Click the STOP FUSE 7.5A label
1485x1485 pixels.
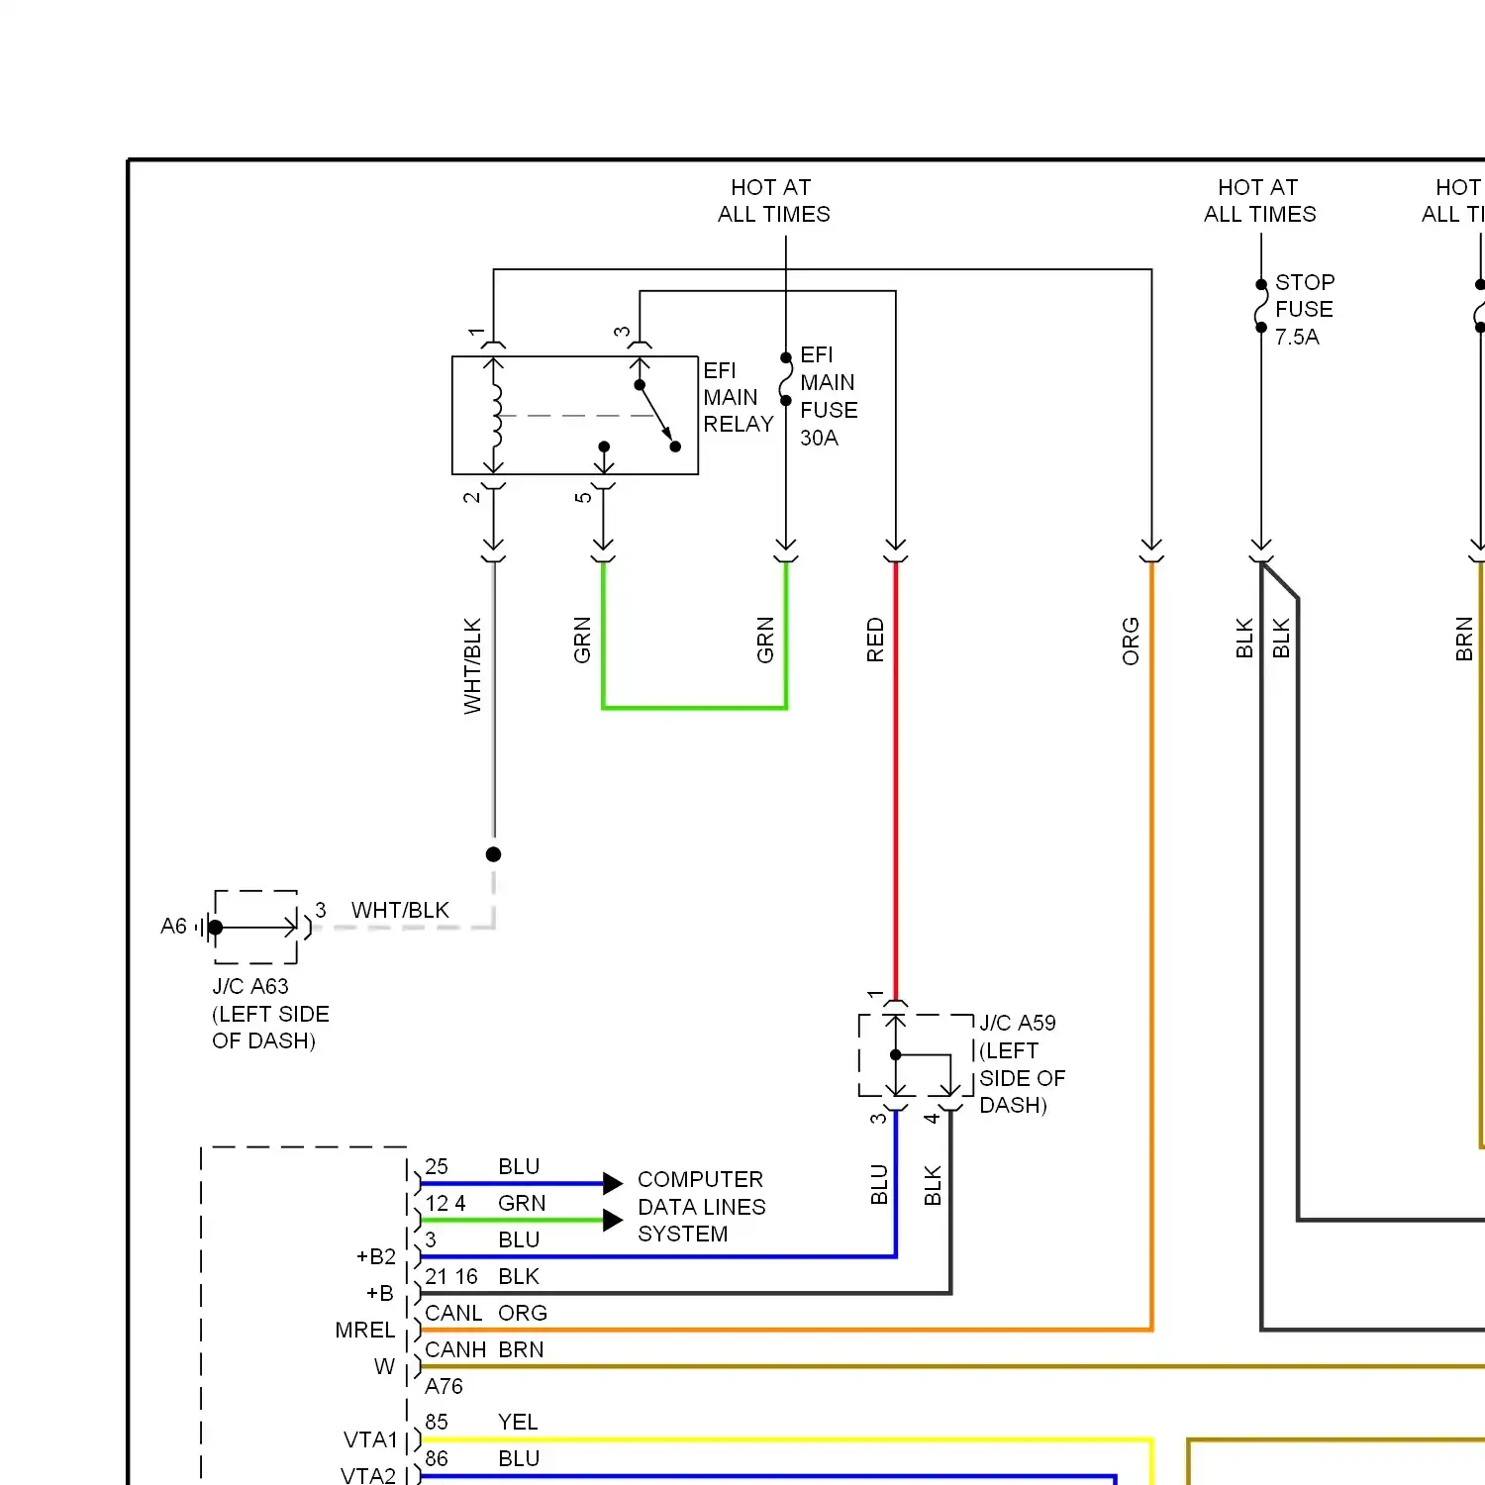coord(1304,309)
